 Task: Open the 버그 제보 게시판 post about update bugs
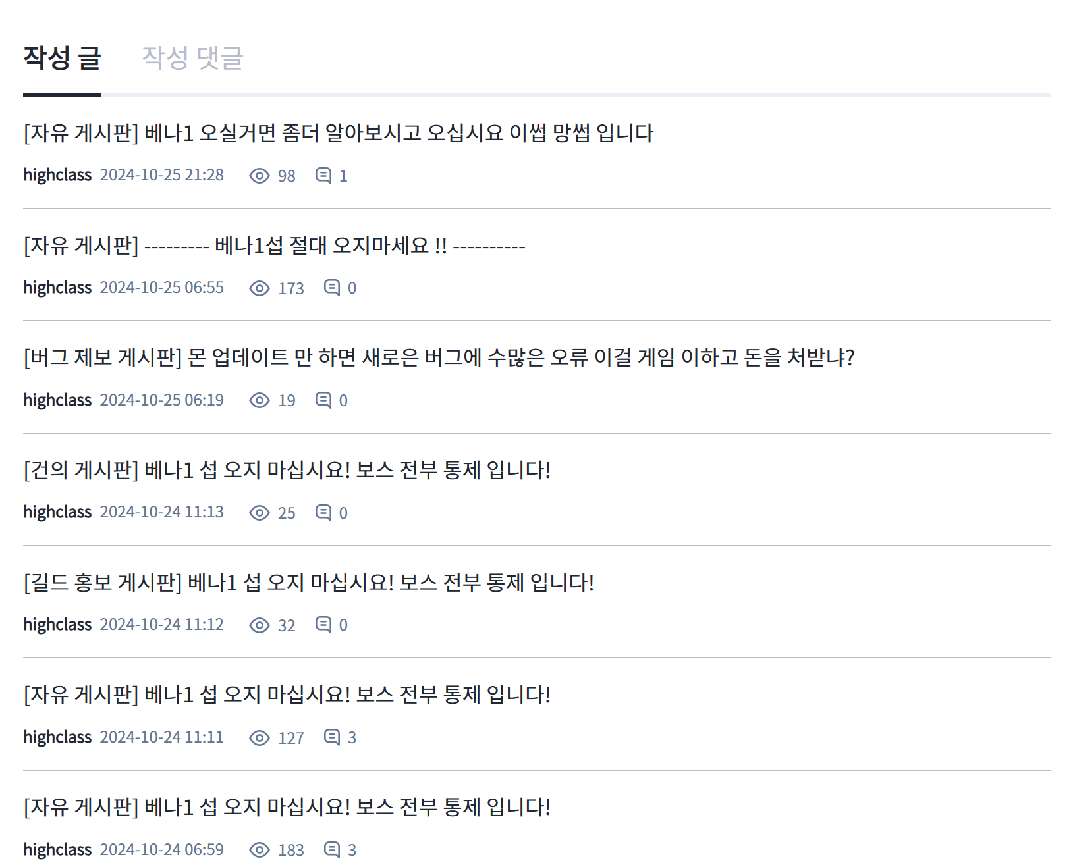(x=439, y=357)
